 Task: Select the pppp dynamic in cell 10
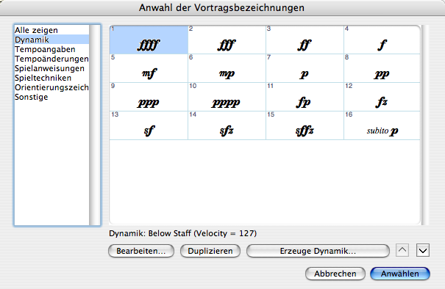click(x=227, y=97)
